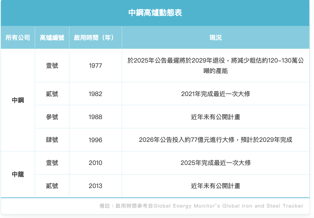Viewport: 314px width, 218px height.
Task: Click 貳號 in the 1982 row
Action: (52, 94)
